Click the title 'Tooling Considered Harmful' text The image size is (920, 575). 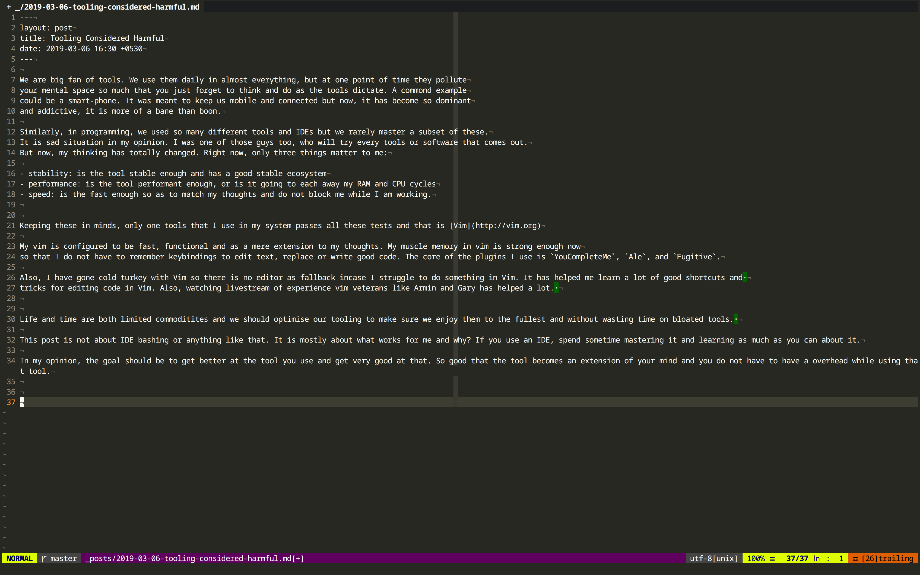point(107,38)
